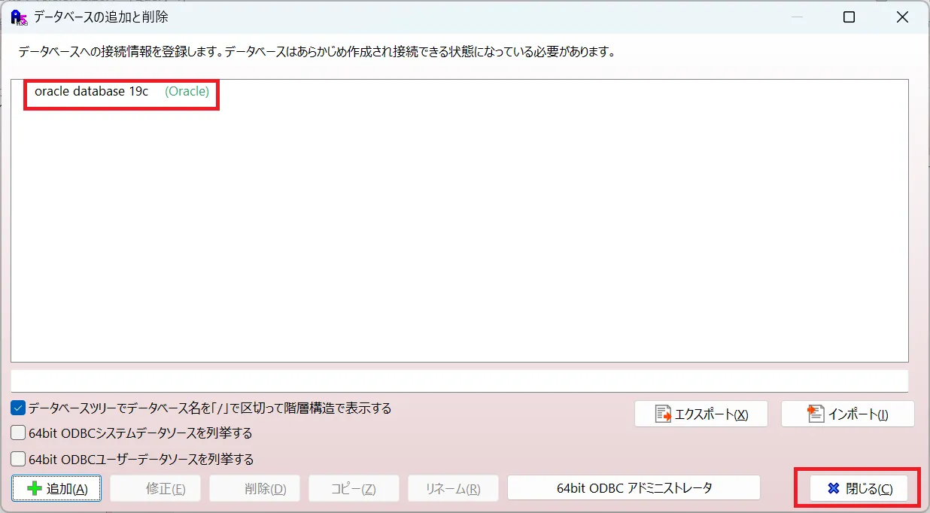The height and width of the screenshot is (513, 930).
Task: Enable 64bit ODBC system data sources checkbox
Action: [18, 433]
